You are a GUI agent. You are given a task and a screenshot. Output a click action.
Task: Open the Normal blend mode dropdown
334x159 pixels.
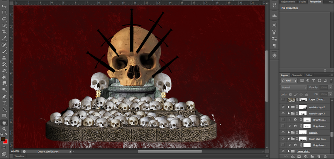pyautogui.click(x=294, y=88)
